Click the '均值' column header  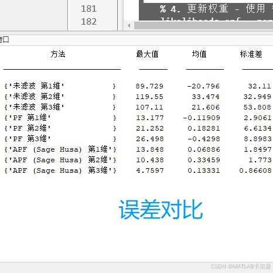click(x=199, y=54)
